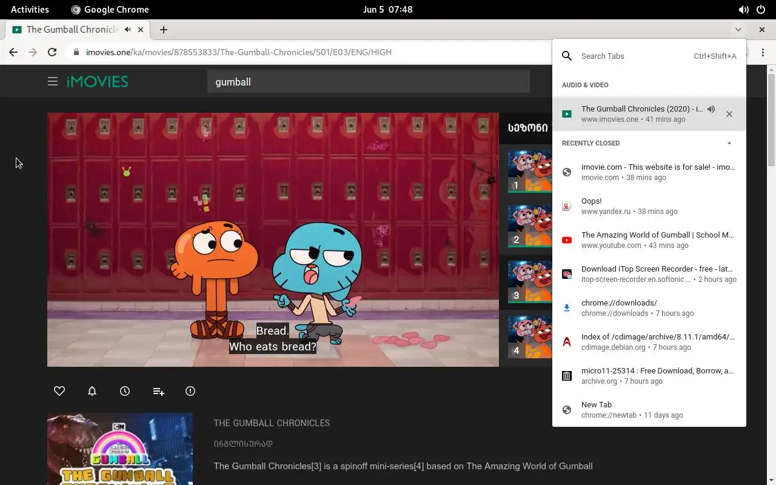Reopen Download iTop Screen Recorder tab

point(649,274)
